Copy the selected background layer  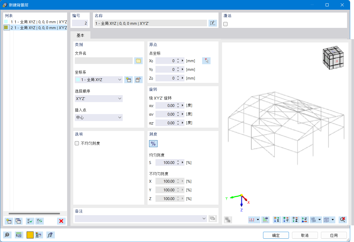click(x=18, y=221)
